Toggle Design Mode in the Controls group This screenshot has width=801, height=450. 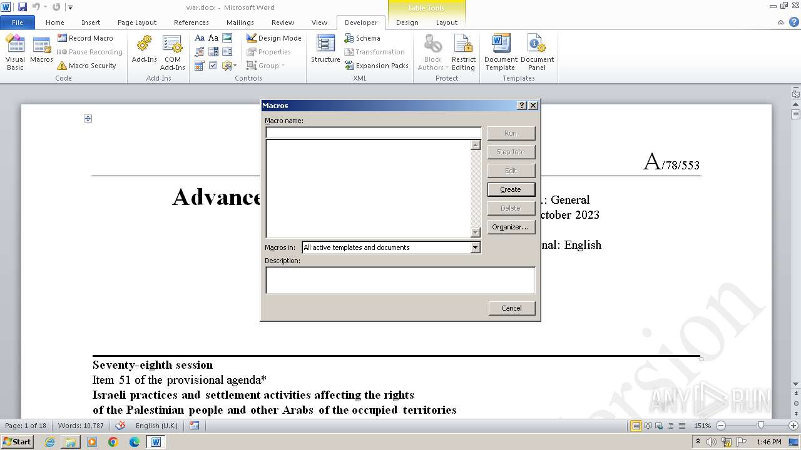(x=273, y=38)
